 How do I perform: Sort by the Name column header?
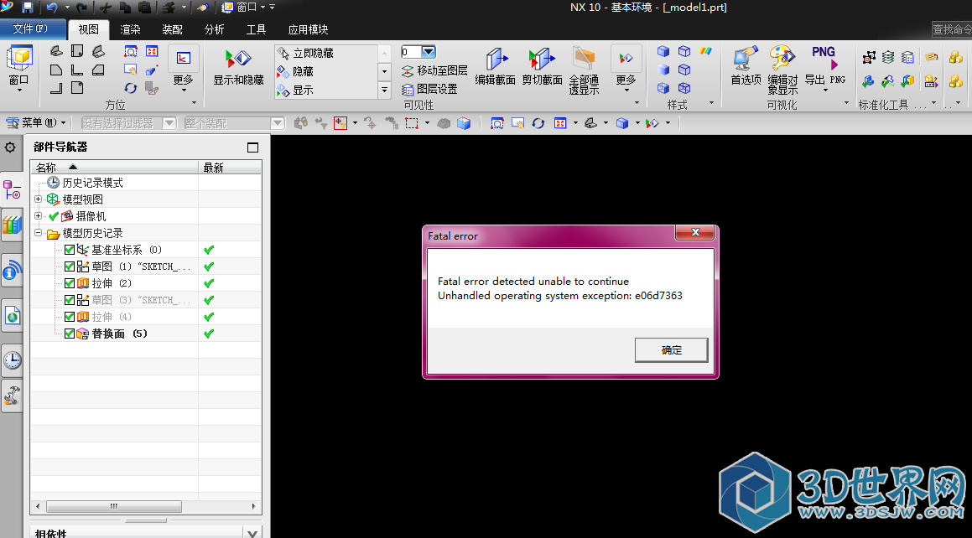tap(115, 167)
